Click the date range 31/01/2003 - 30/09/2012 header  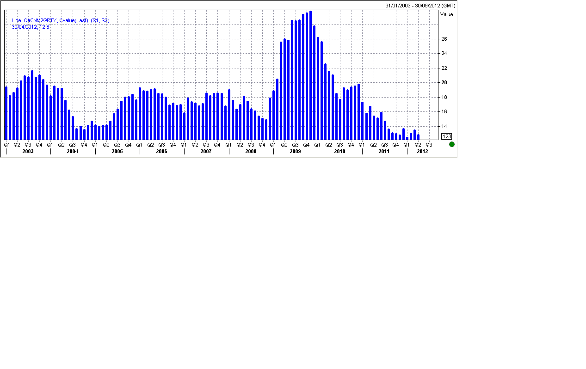click(420, 6)
